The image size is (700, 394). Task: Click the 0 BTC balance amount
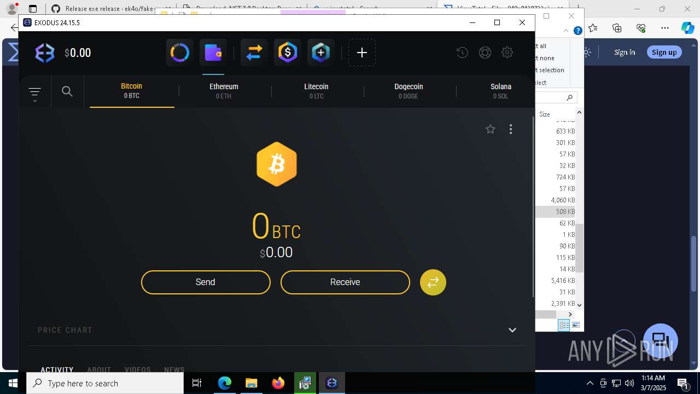[276, 227]
